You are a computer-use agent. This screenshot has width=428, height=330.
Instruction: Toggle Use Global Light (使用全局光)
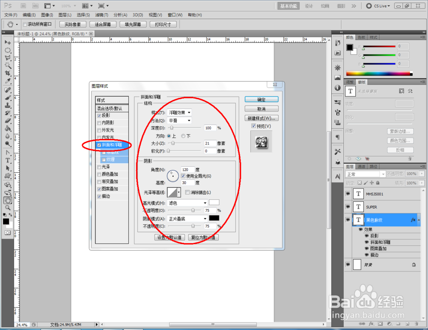tap(183, 176)
